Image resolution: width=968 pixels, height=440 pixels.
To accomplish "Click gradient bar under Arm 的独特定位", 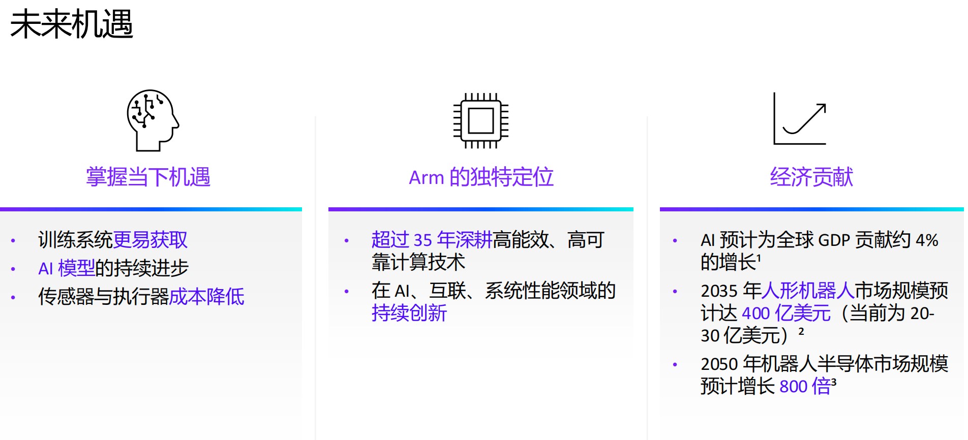I will point(480,209).
